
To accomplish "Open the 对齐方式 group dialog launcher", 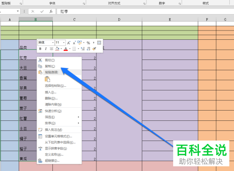I will tap(144, 3).
